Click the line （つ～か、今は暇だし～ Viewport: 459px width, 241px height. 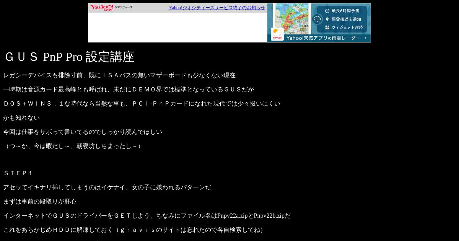pos(73,146)
